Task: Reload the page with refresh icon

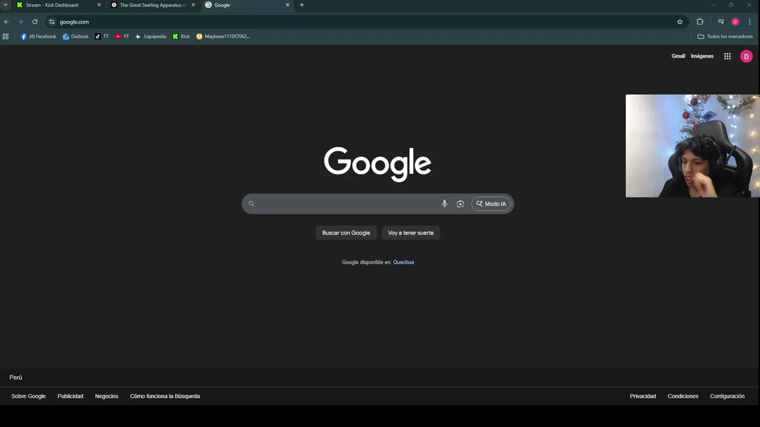Action: coord(35,22)
